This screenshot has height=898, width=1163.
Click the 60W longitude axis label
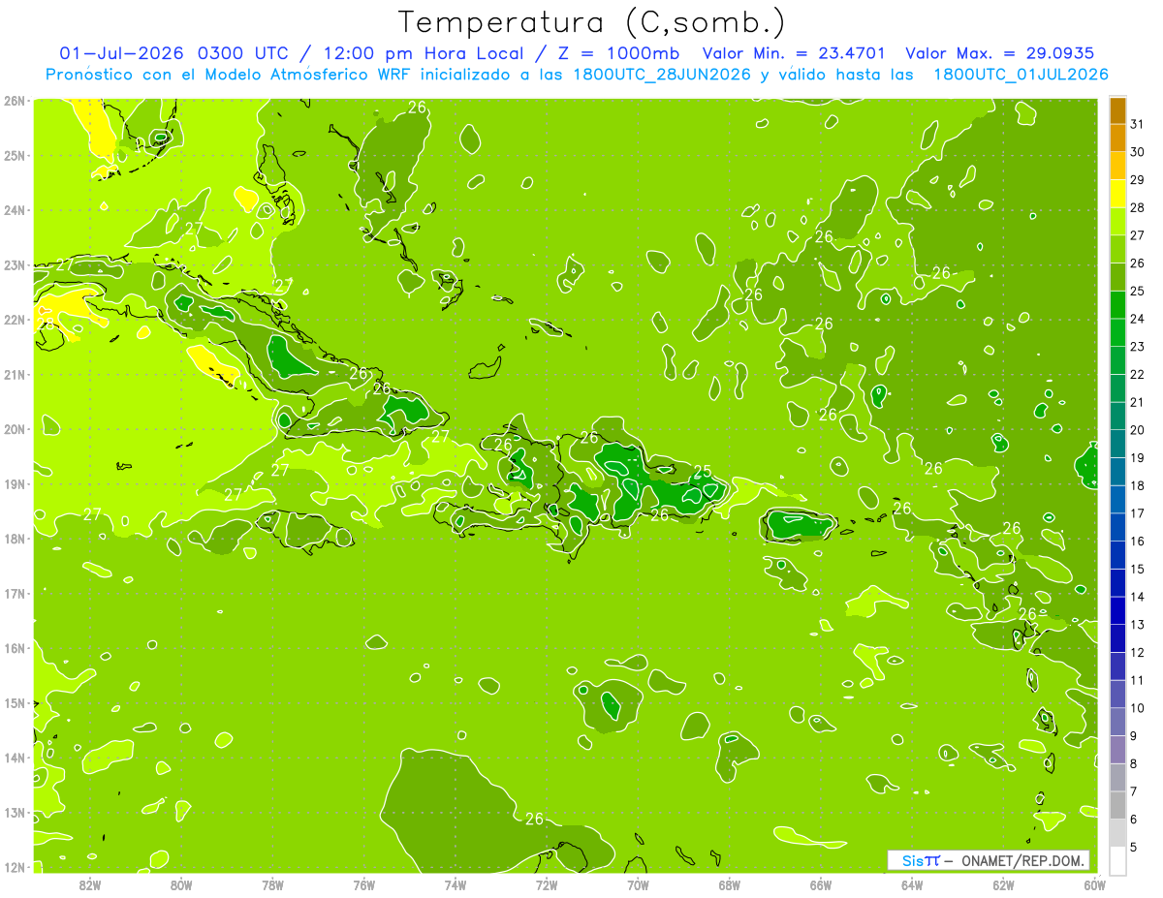[x=1095, y=885]
